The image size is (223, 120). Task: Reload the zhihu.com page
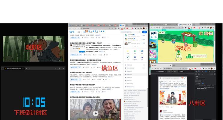coord(76,28)
